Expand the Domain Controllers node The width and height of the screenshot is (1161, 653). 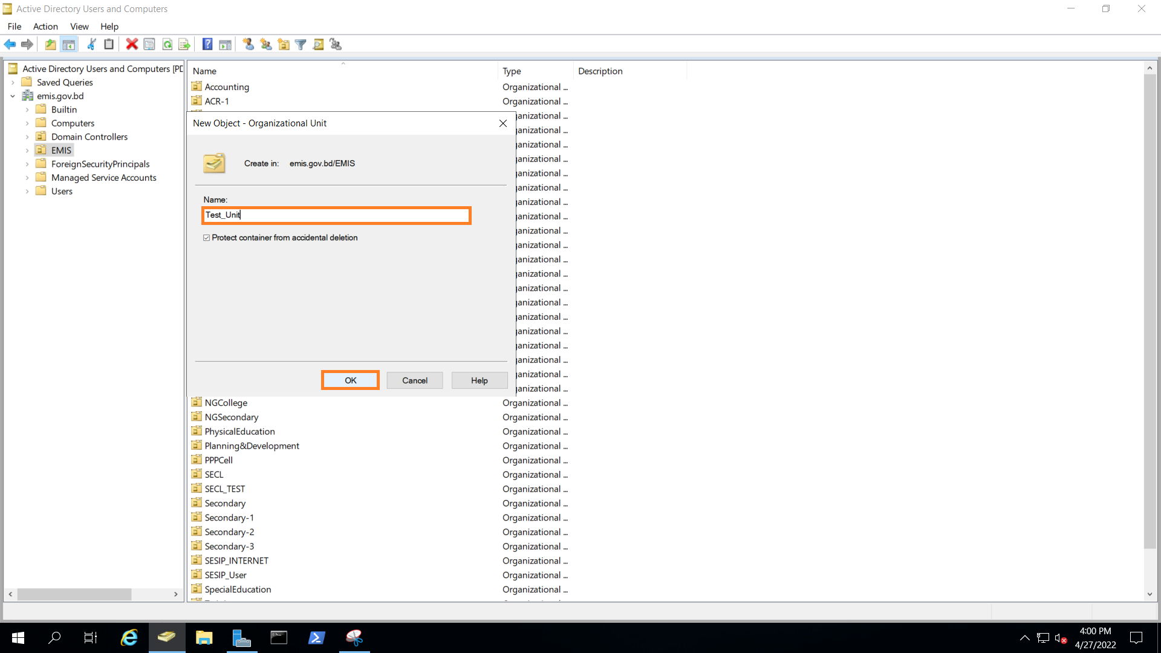tap(27, 137)
